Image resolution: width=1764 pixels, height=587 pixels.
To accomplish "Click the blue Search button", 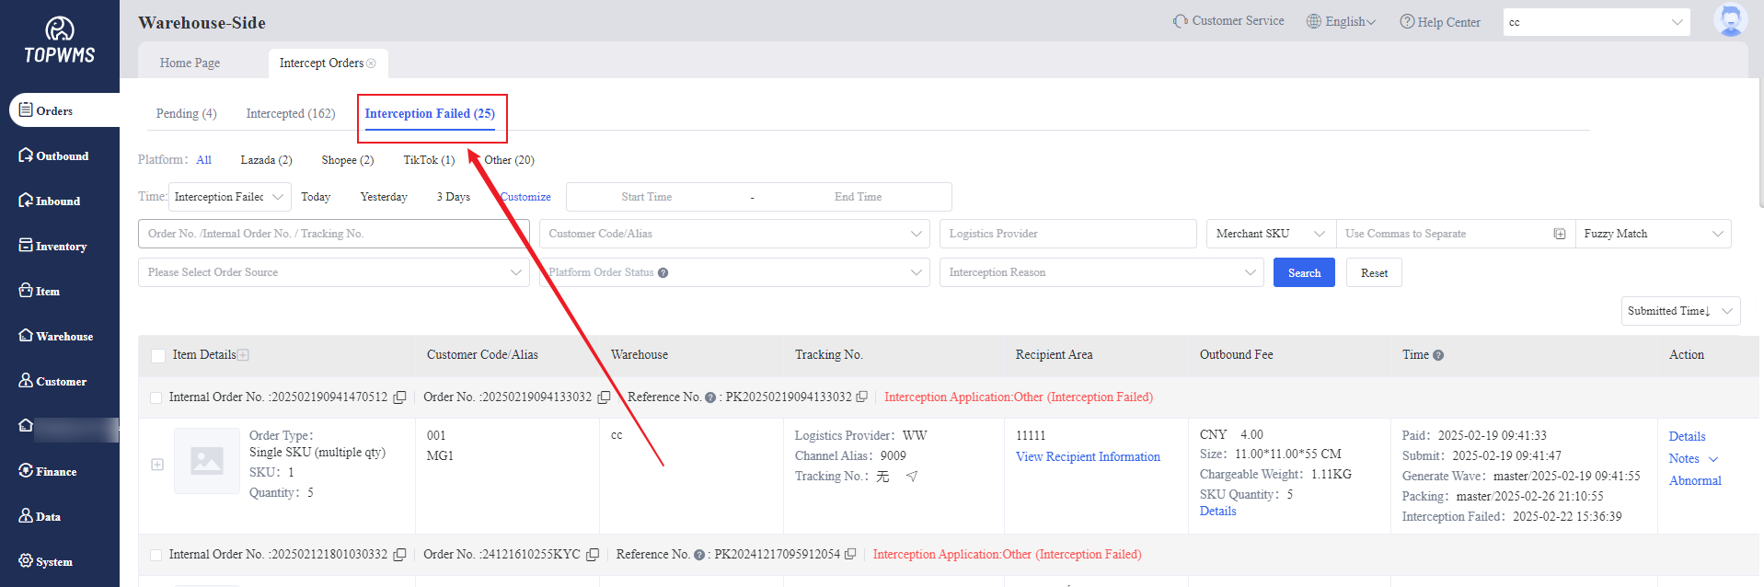I will pyautogui.click(x=1303, y=273).
